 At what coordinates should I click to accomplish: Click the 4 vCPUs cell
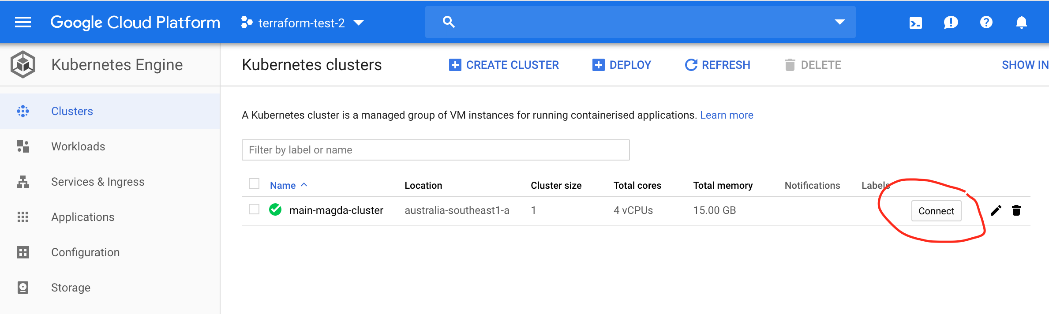pyautogui.click(x=633, y=210)
